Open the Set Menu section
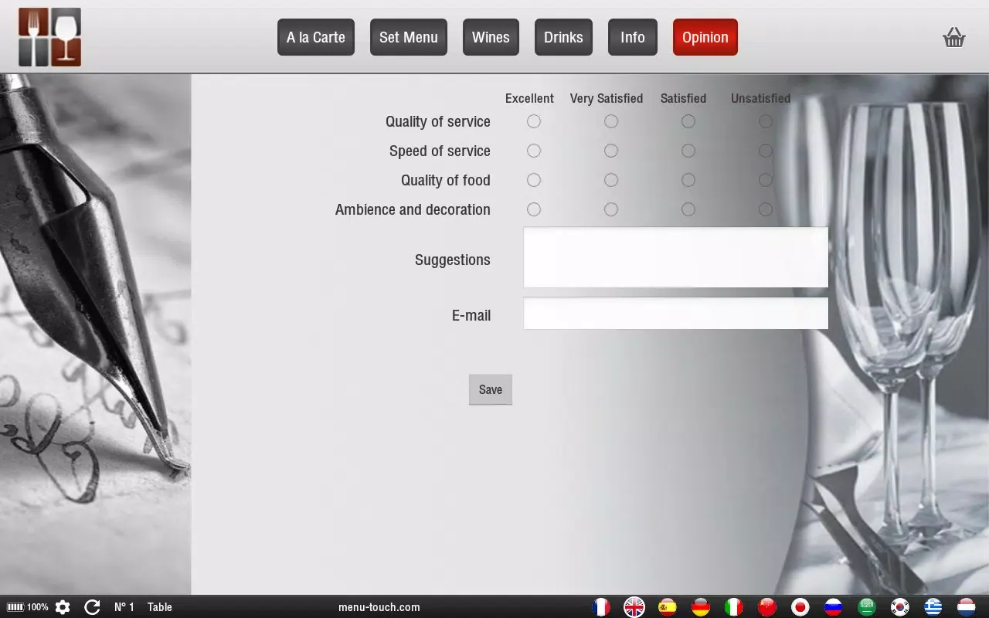 [x=409, y=37]
